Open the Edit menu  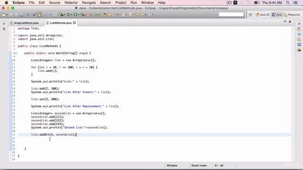click(42, 2)
